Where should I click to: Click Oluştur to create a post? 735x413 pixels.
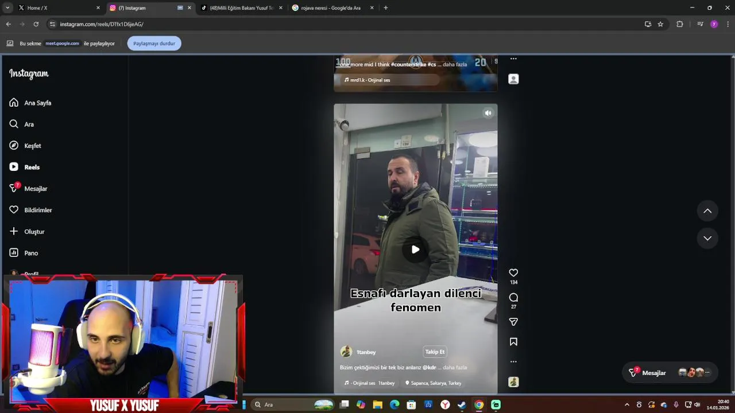tap(26, 231)
